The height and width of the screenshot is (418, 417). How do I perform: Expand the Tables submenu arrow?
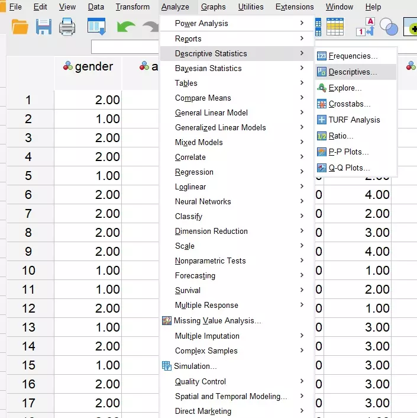pos(302,83)
